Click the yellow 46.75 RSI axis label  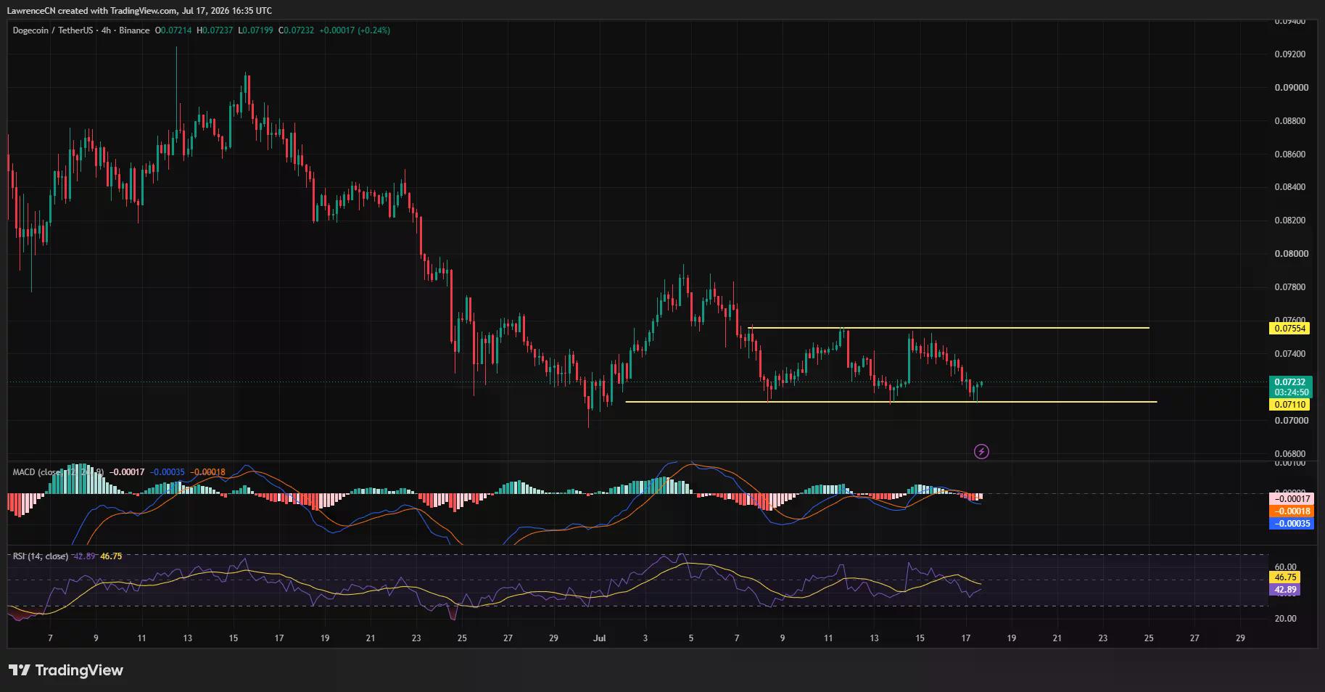[x=1285, y=577]
